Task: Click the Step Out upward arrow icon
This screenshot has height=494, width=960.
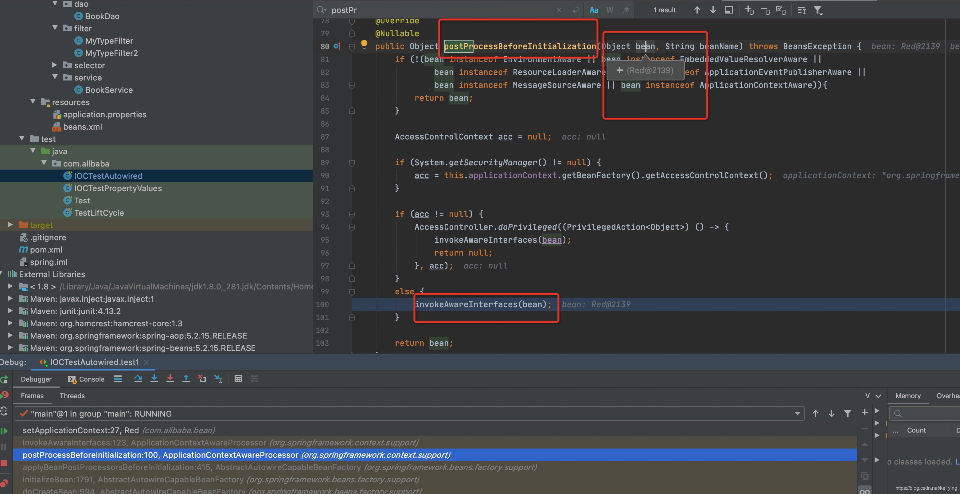Action: (x=186, y=379)
